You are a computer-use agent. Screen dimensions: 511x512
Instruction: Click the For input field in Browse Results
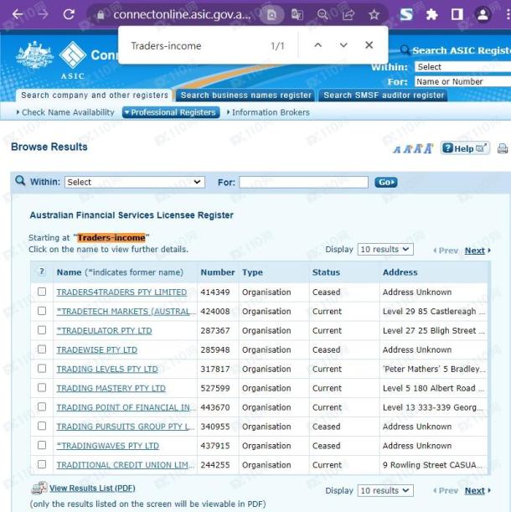pos(303,182)
